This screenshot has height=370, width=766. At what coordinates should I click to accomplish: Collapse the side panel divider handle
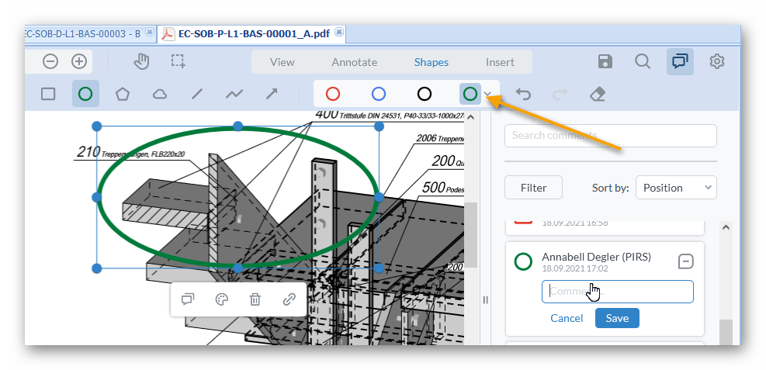pyautogui.click(x=486, y=299)
